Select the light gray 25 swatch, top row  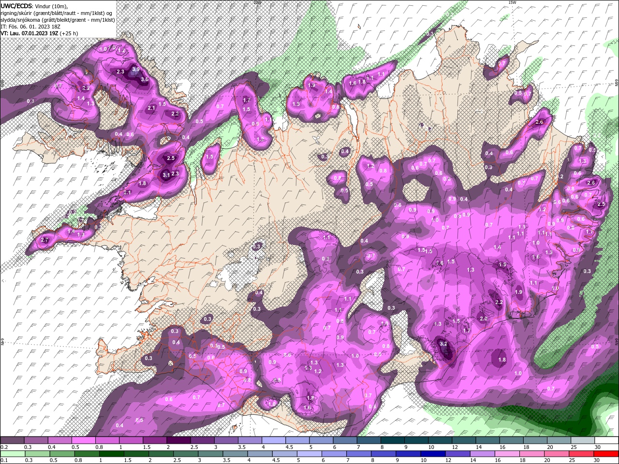(582, 440)
